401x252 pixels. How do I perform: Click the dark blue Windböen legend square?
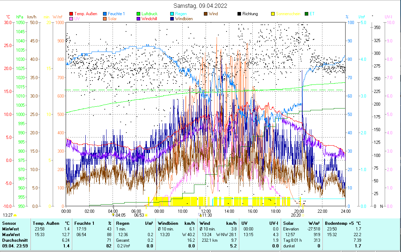(x=172, y=19)
